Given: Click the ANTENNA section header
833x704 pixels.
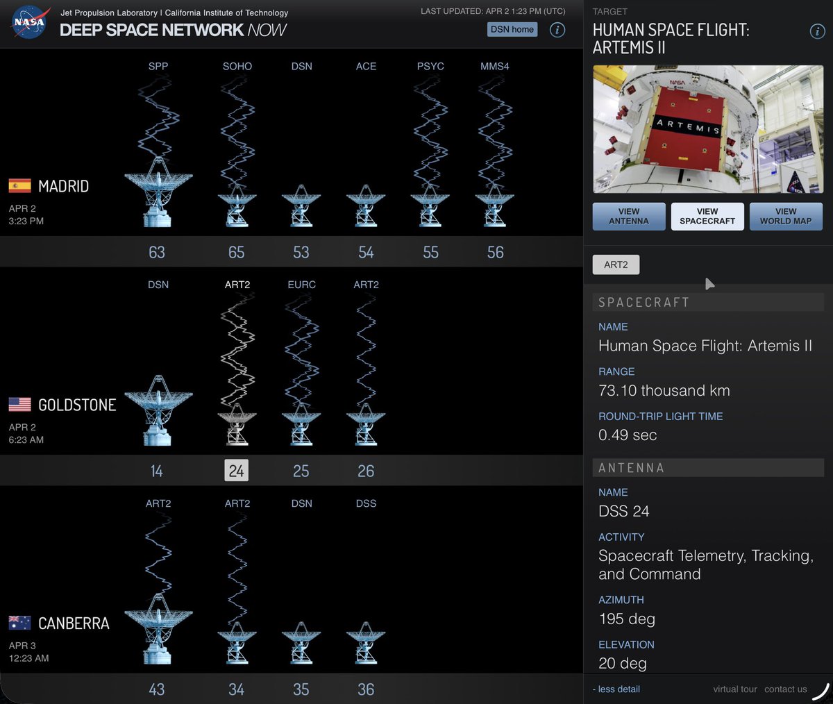Looking at the screenshot, I should point(708,468).
